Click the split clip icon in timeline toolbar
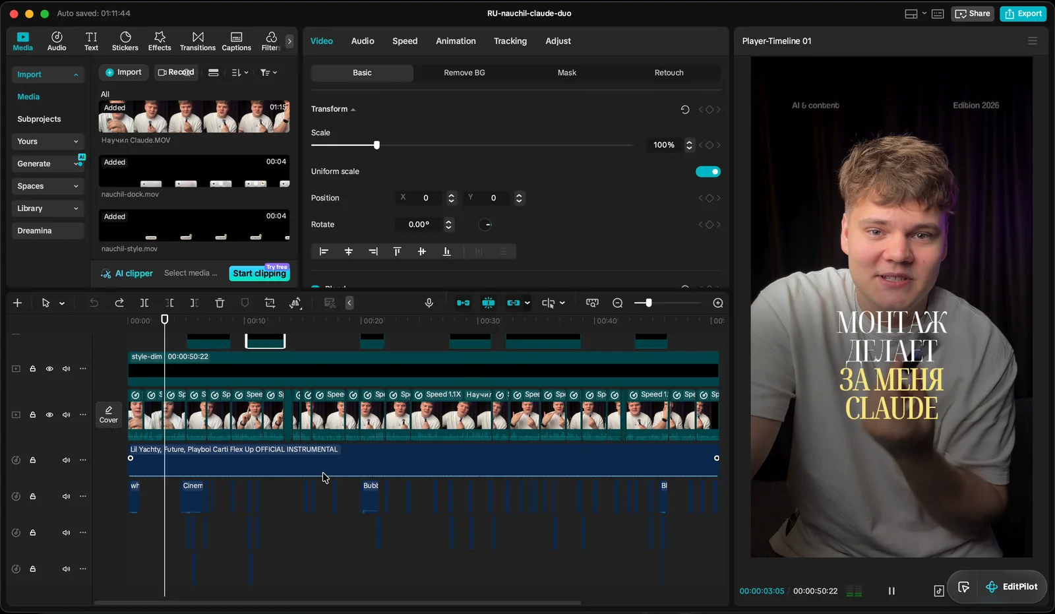The image size is (1055, 614). (144, 303)
